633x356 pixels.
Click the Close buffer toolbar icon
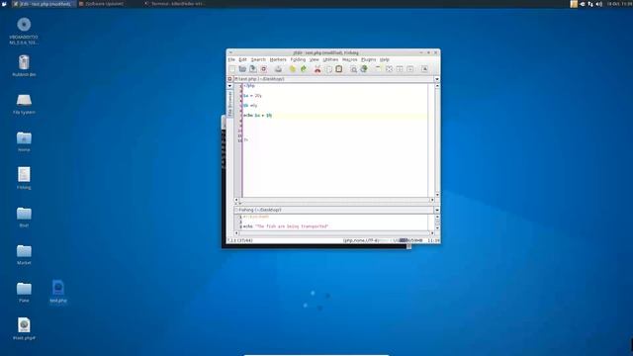click(264, 69)
